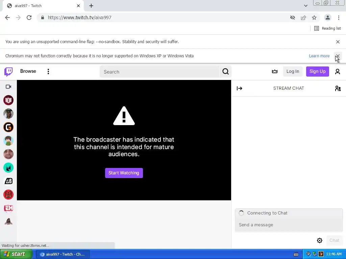Click the browser address bar URL
346x259 pixels.
pyautogui.click(x=79, y=18)
